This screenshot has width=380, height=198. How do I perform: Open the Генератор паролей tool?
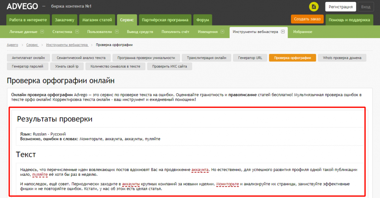[27, 66]
